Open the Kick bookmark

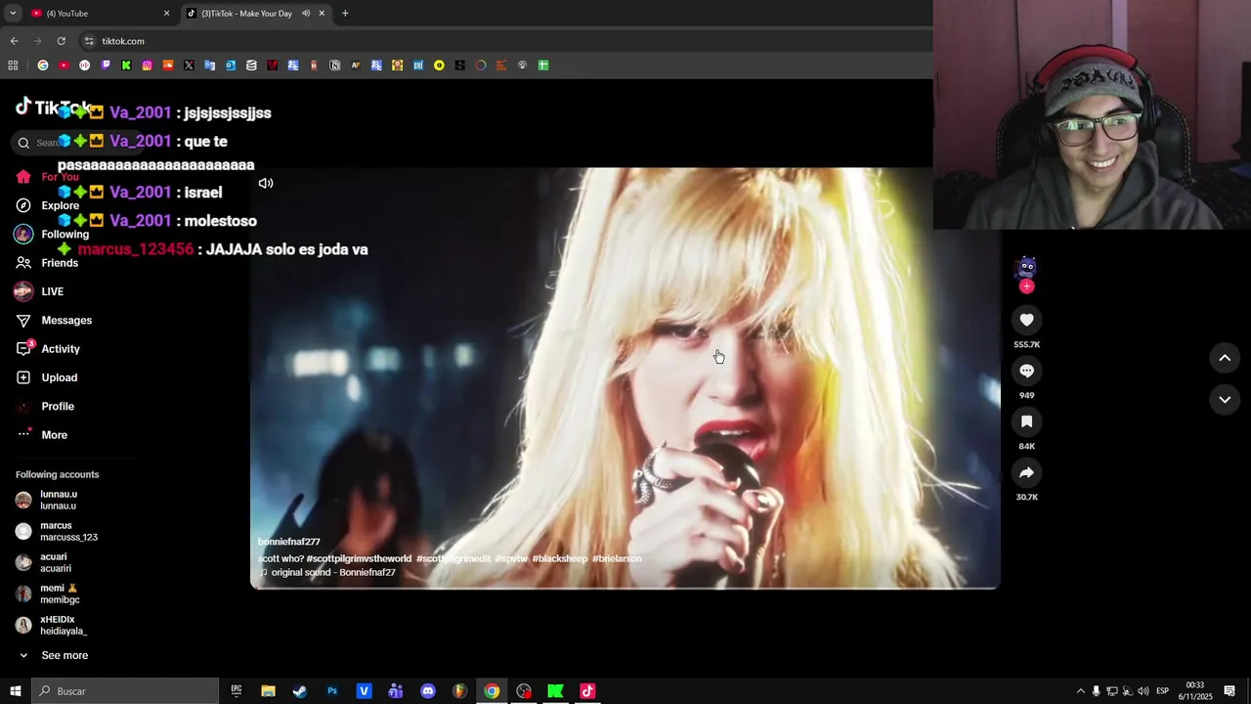126,66
